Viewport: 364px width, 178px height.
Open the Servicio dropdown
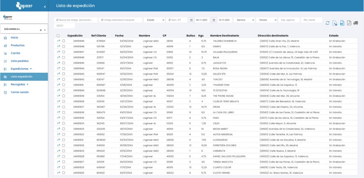click(x=244, y=20)
